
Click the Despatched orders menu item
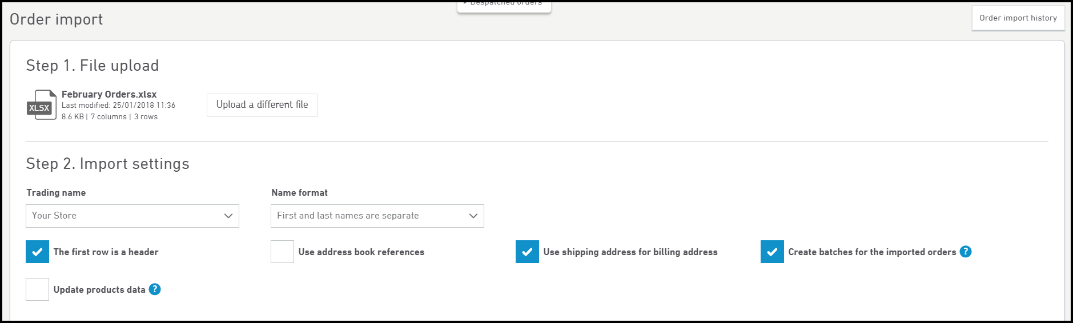pos(504,5)
